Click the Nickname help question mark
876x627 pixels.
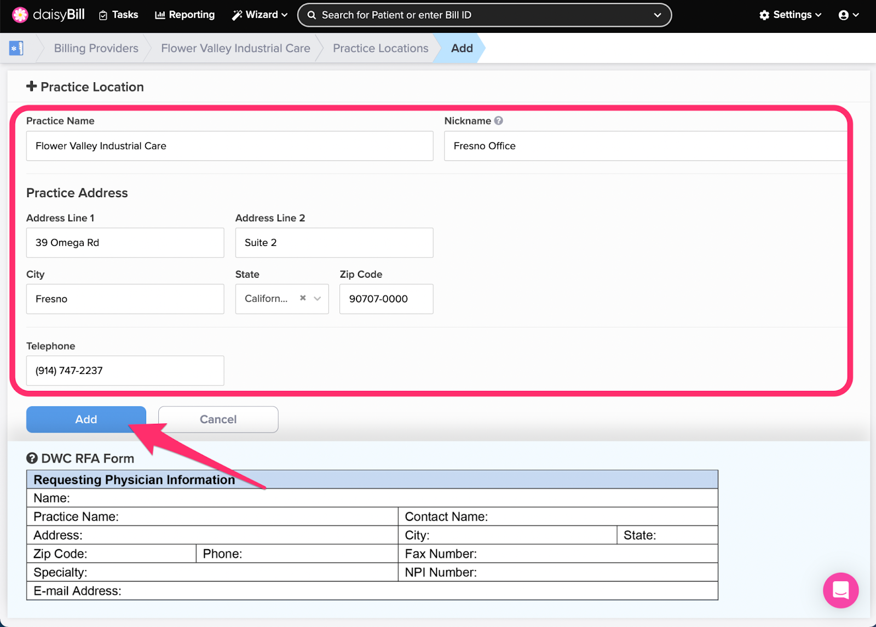click(498, 120)
